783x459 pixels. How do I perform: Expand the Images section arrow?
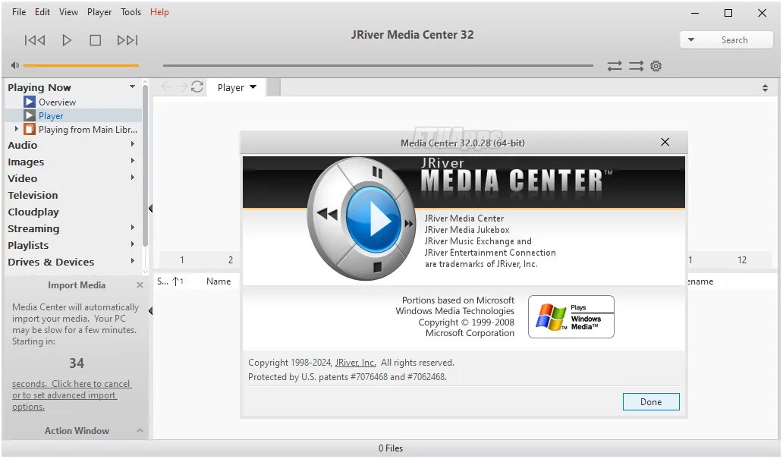click(132, 161)
